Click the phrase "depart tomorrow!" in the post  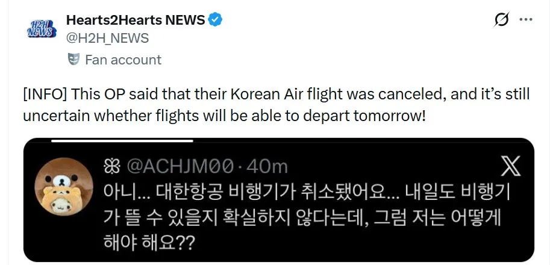click(x=364, y=116)
